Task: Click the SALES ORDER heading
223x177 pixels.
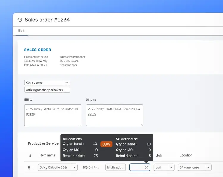Action: 37,50
